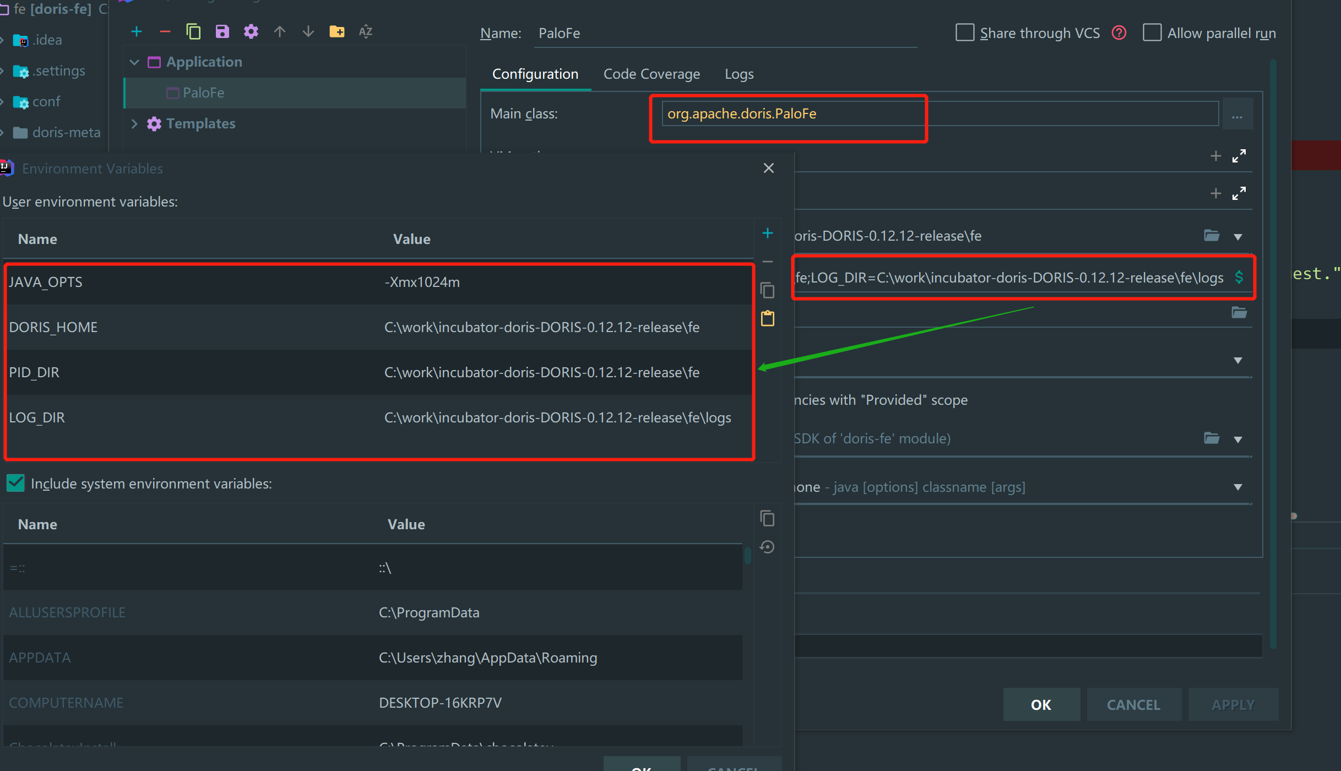Toggle the Allow parallel run checkbox

pos(1152,32)
